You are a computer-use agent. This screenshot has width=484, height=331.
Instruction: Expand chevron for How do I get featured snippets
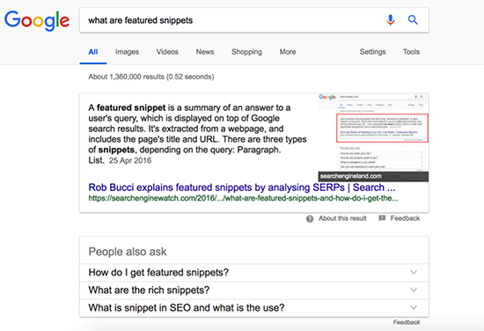click(414, 272)
